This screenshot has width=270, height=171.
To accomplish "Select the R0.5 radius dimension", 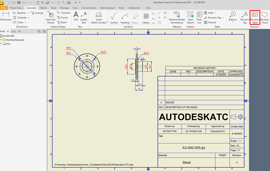I will [x=146, y=53].
